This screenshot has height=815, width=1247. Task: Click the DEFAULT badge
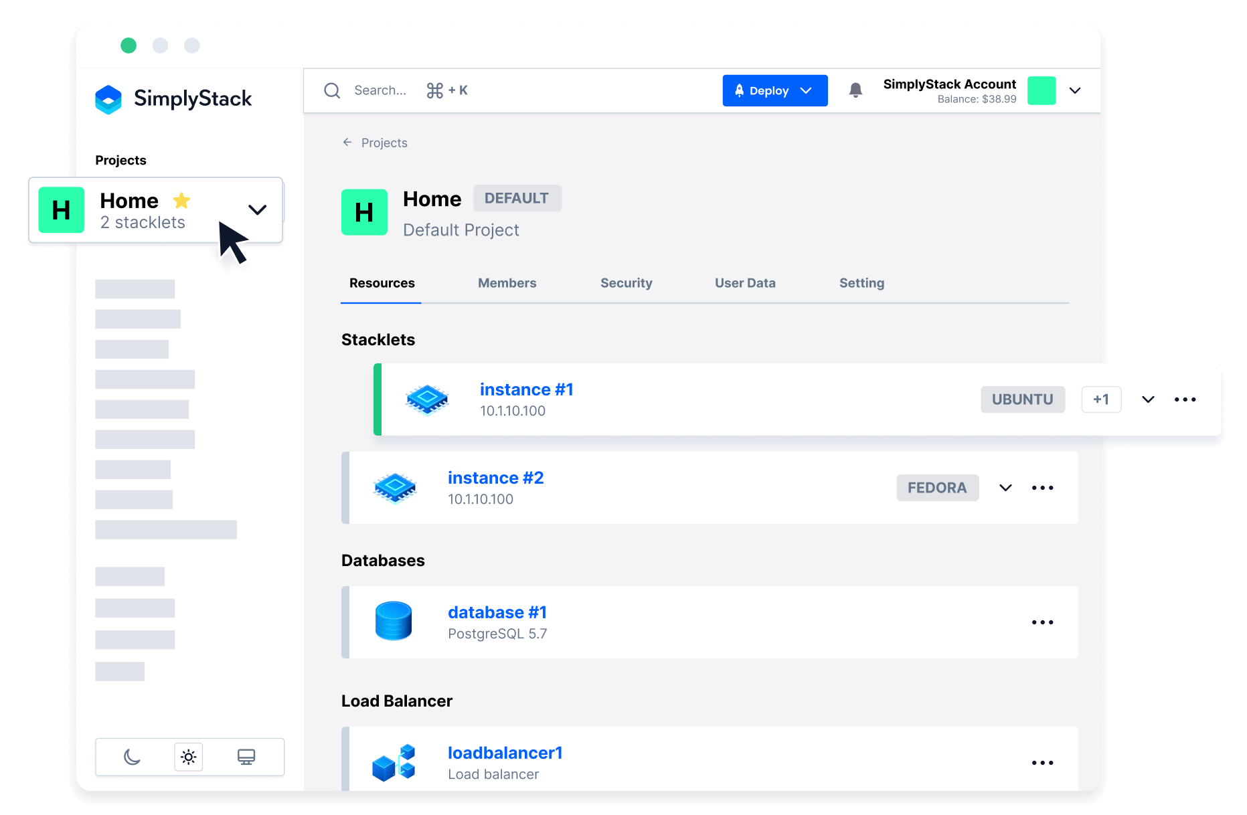(x=517, y=198)
